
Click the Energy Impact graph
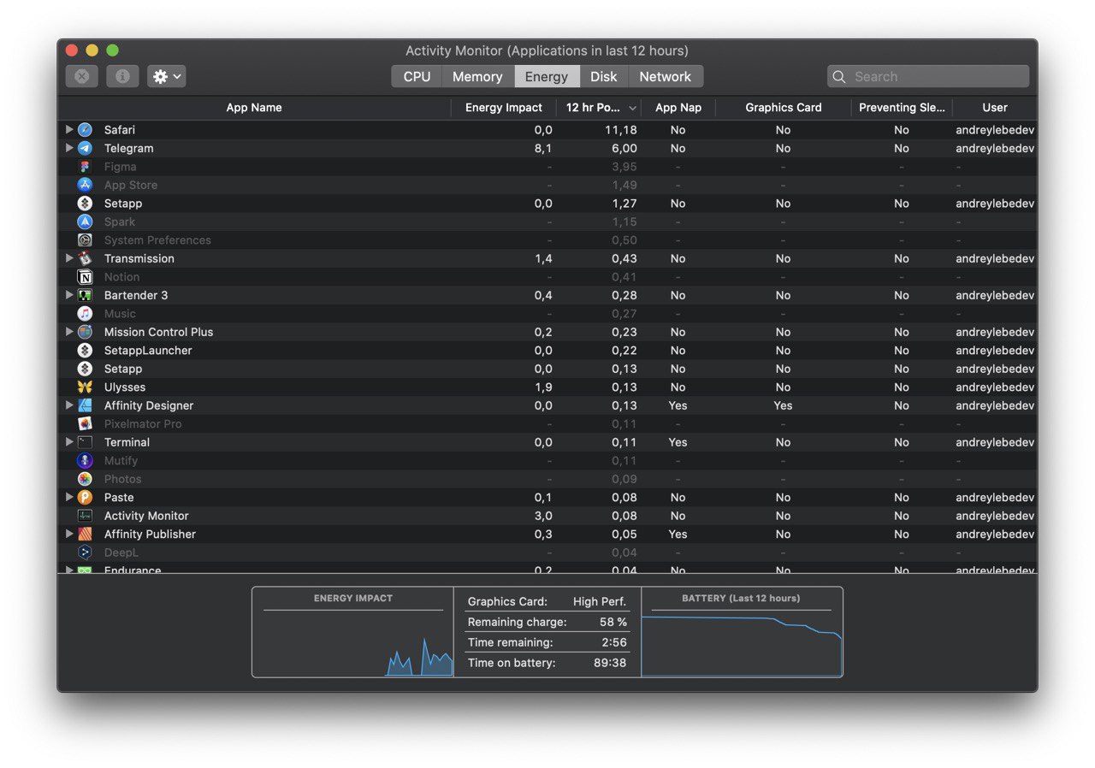[x=352, y=631]
